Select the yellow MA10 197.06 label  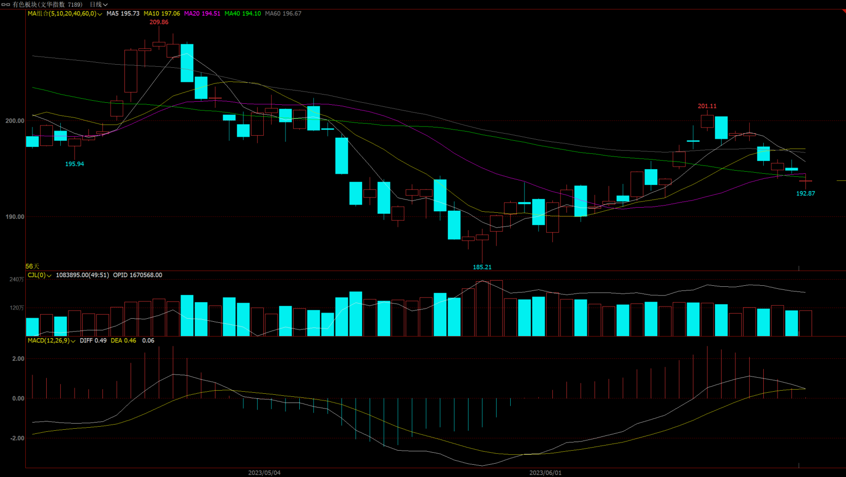pos(161,14)
